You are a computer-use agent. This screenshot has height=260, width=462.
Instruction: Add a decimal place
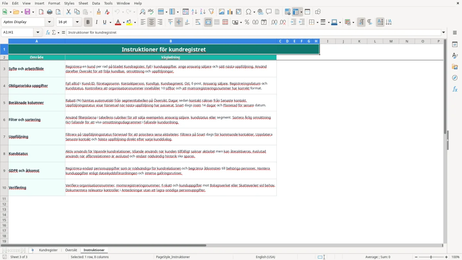[x=274, y=22]
